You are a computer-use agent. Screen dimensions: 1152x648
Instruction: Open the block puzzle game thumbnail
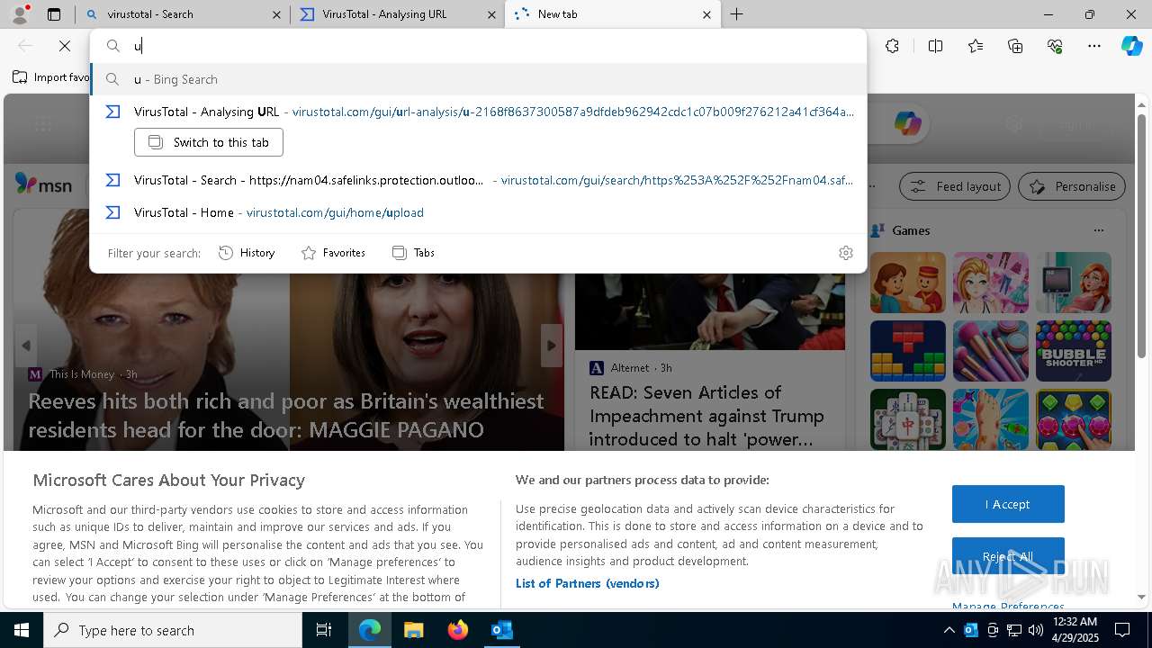pos(907,351)
